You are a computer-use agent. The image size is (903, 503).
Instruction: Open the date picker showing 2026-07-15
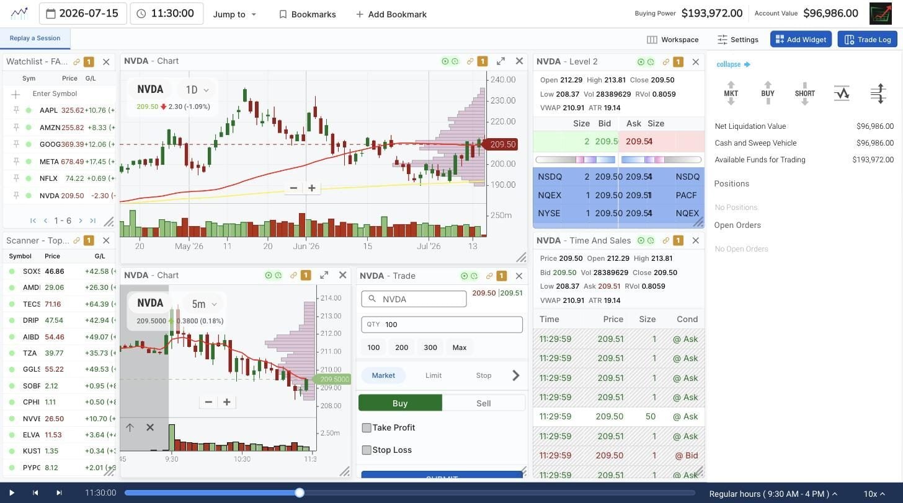point(82,13)
